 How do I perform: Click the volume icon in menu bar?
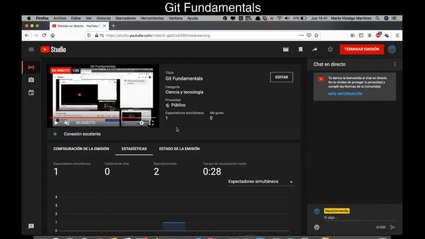pyautogui.click(x=287, y=18)
